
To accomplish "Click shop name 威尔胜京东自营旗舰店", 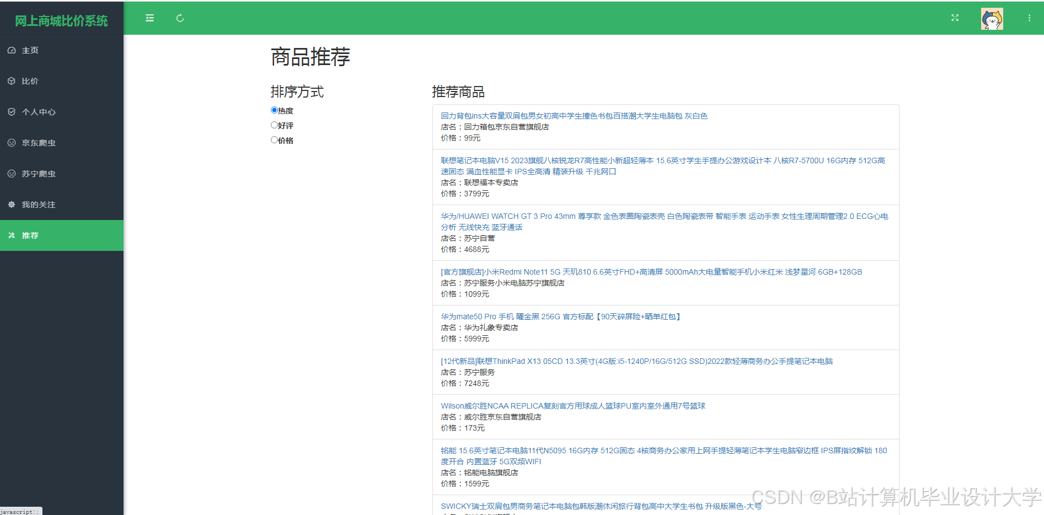I will 502,417.
